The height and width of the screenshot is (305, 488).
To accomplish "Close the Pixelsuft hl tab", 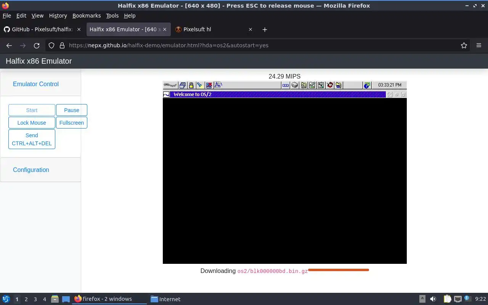I will [x=250, y=29].
